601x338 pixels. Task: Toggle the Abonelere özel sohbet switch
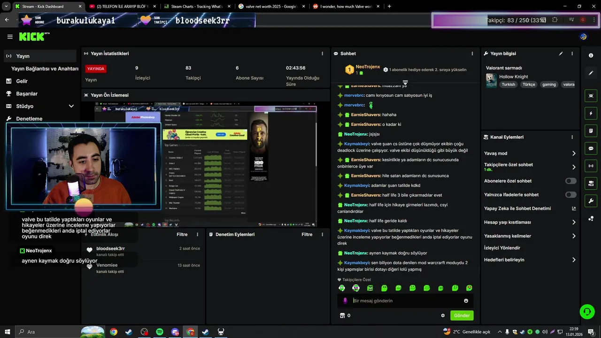(x=571, y=181)
